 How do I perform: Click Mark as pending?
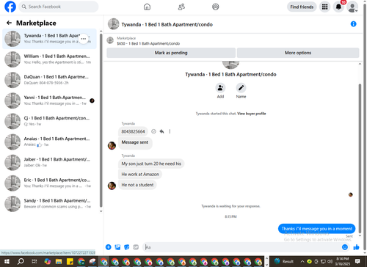171,53
